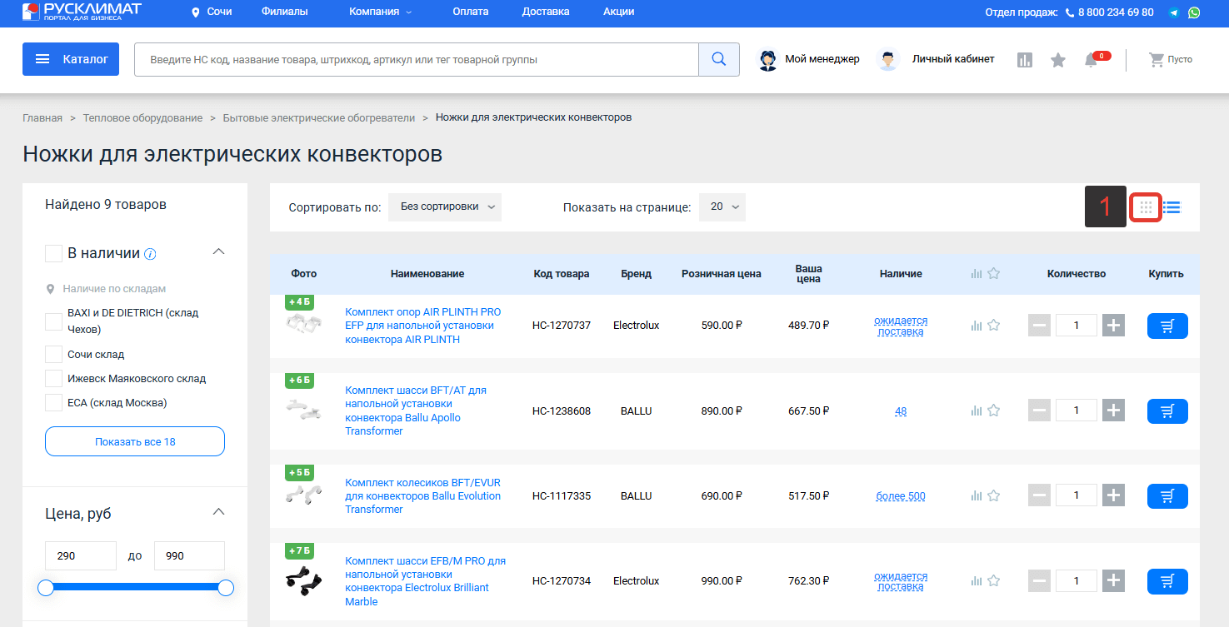Check BAXI и DE DIETRICH warehouse filter

pos(53,321)
